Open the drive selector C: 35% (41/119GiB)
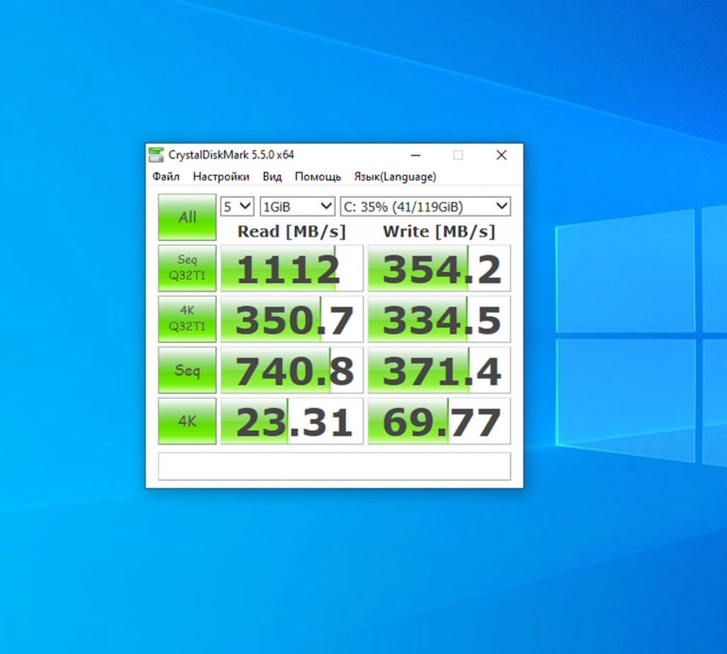This screenshot has height=654, width=727. point(425,206)
